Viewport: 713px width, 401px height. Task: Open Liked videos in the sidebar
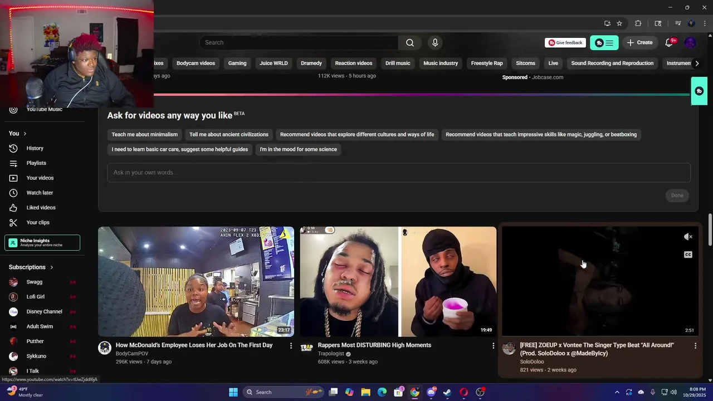click(x=42, y=208)
